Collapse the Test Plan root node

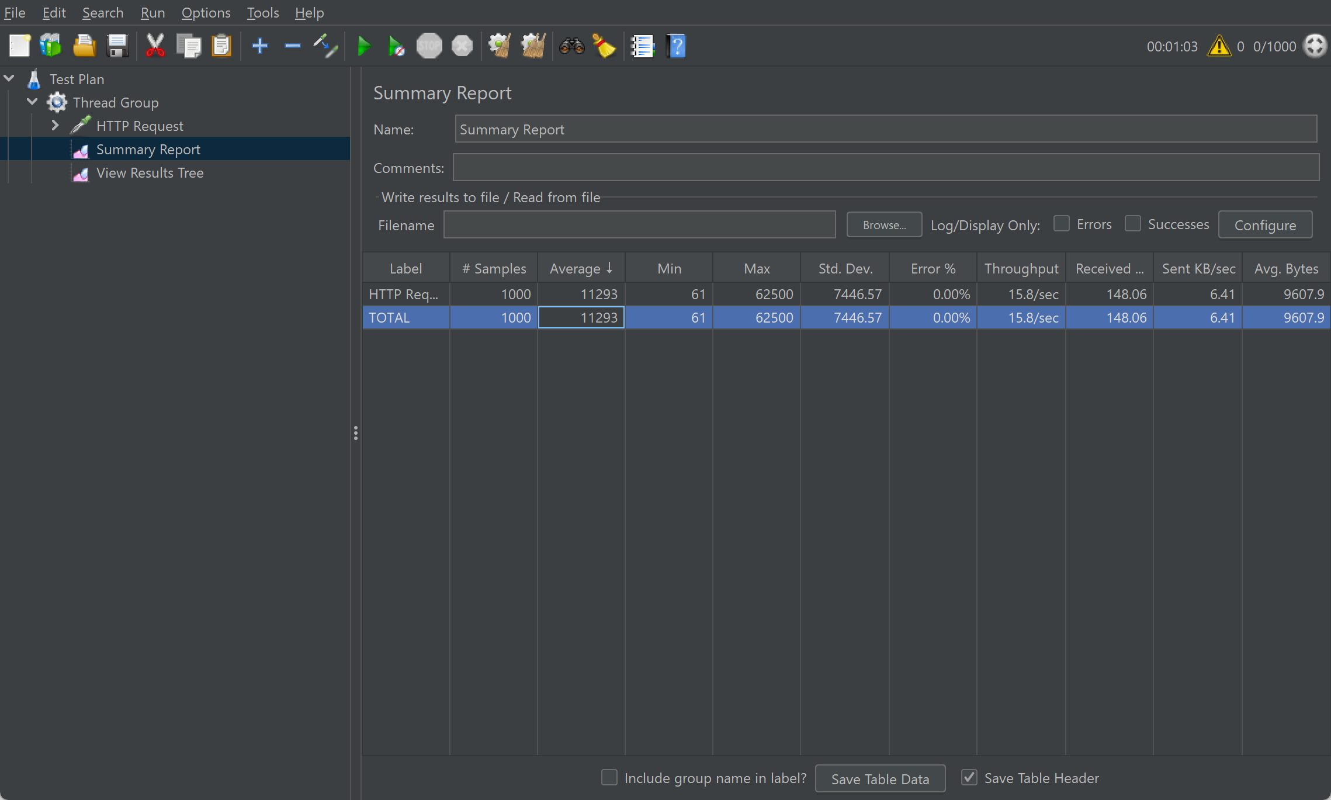coord(9,78)
